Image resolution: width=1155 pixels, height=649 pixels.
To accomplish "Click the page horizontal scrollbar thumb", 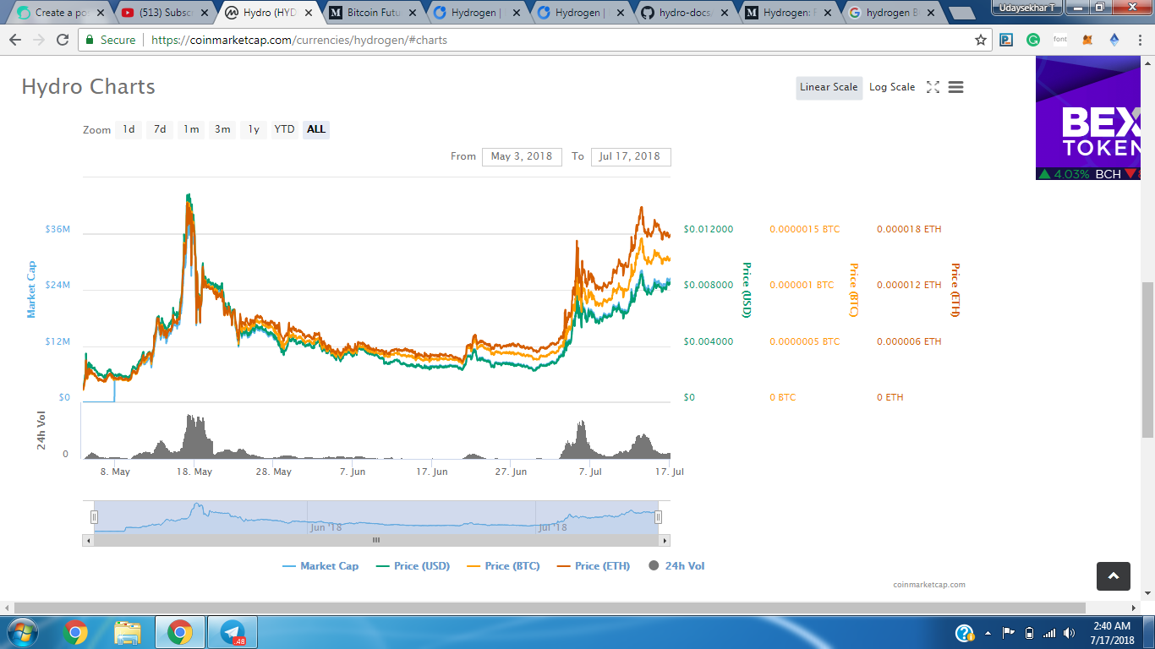I will [550, 608].
